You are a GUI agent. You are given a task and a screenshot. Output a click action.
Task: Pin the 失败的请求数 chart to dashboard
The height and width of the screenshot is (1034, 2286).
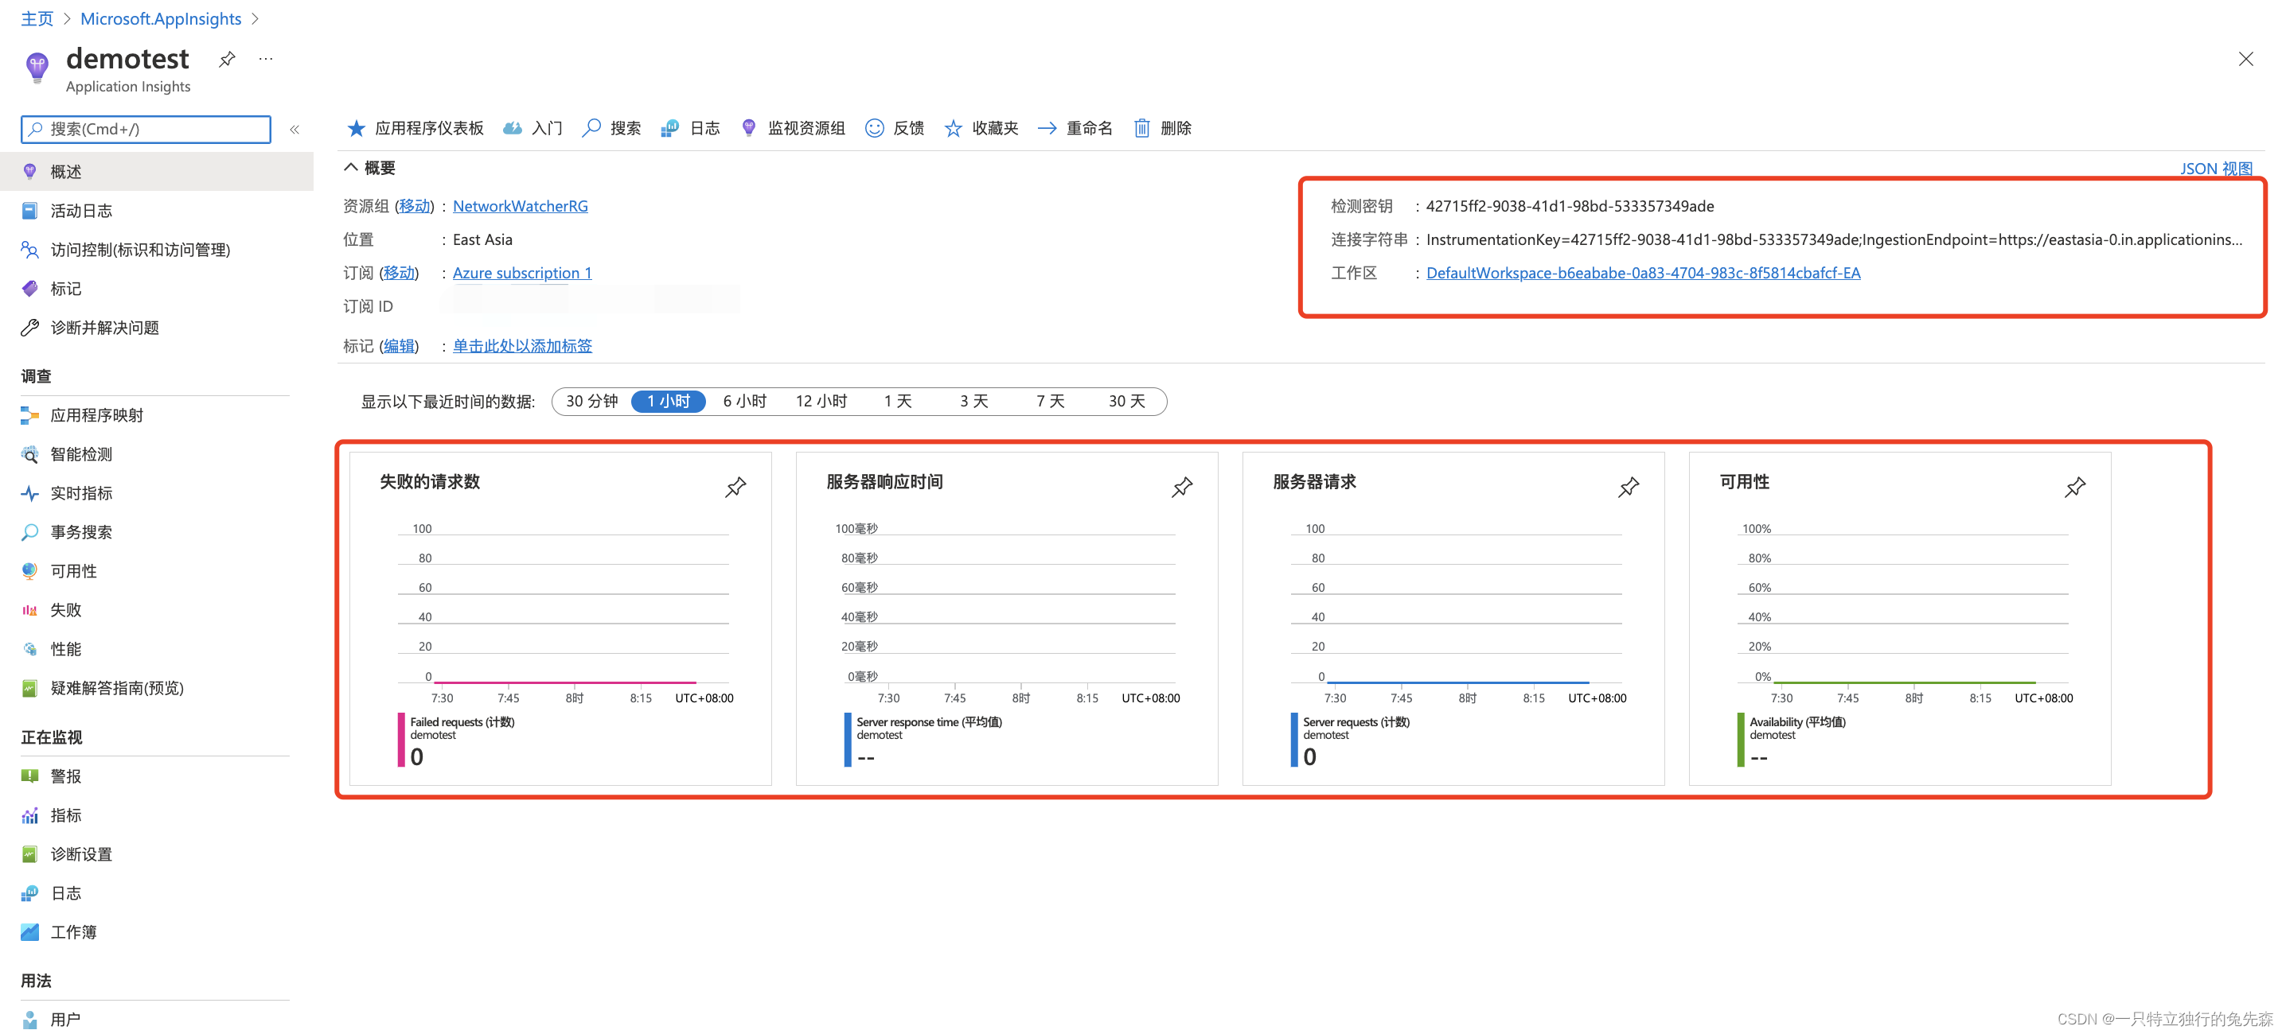coord(735,487)
